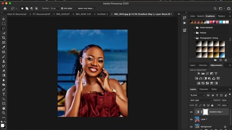Image resolution: width=232 pixels, height=130 pixels.
Task: Select the Zoom tool
Action: [x=4, y=113]
